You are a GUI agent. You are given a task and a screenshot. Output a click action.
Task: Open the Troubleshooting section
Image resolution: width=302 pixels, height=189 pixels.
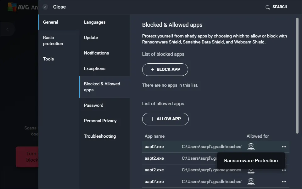point(100,136)
